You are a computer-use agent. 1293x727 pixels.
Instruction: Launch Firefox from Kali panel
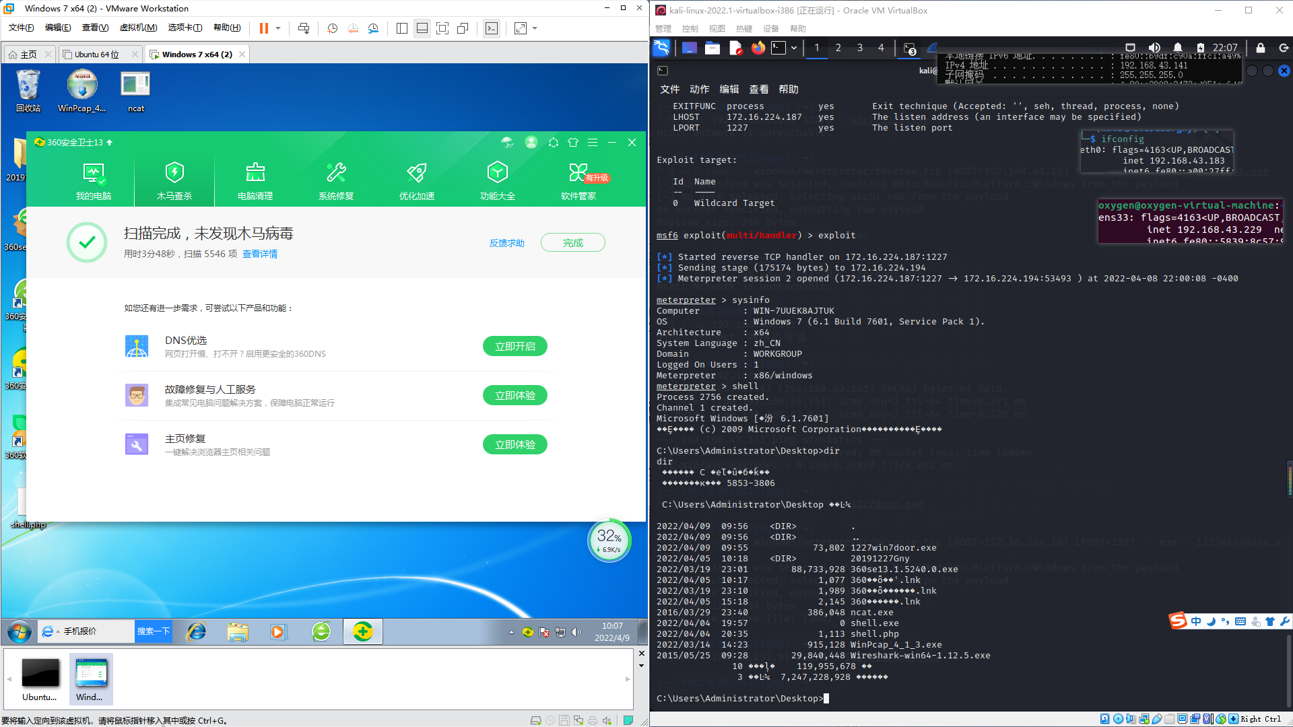point(758,48)
